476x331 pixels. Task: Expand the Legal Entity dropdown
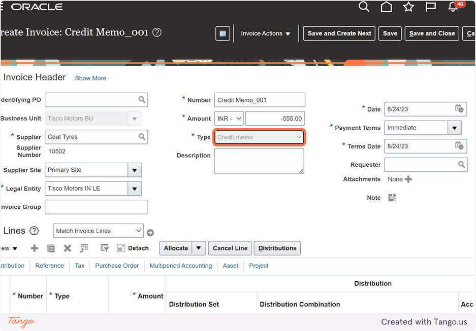pos(135,189)
